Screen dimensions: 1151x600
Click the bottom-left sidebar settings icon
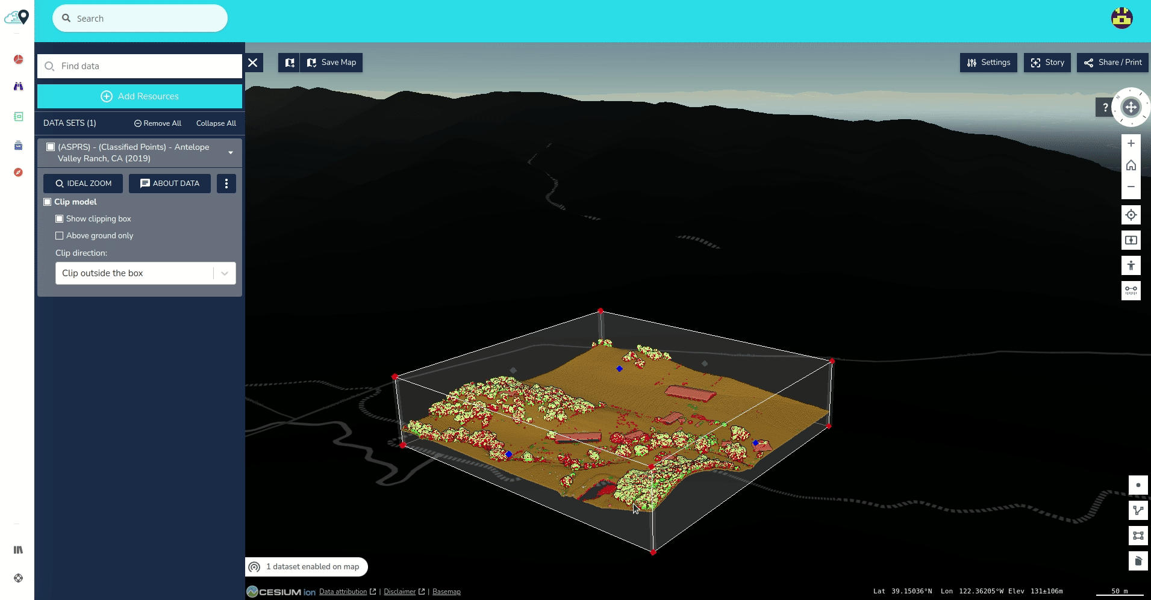coord(18,578)
